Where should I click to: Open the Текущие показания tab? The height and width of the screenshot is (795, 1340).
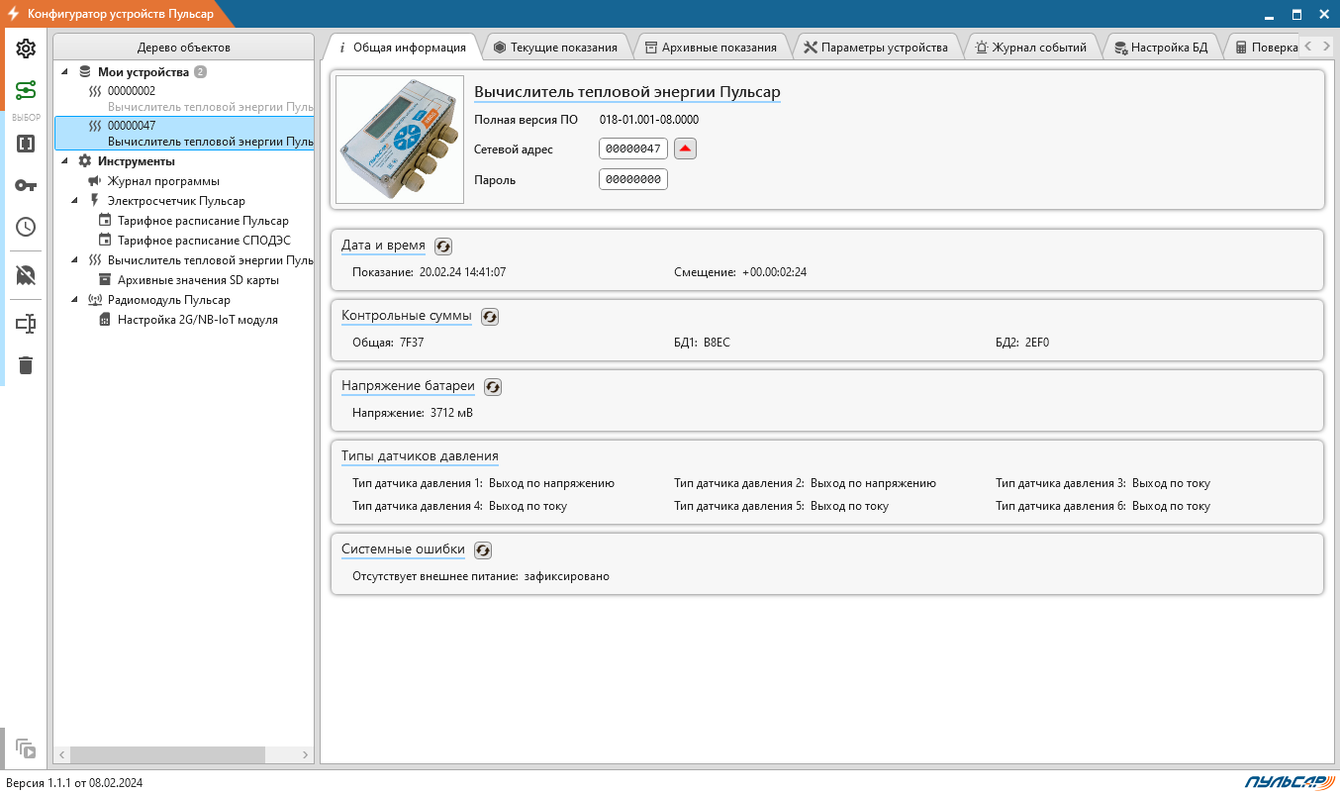(x=556, y=47)
